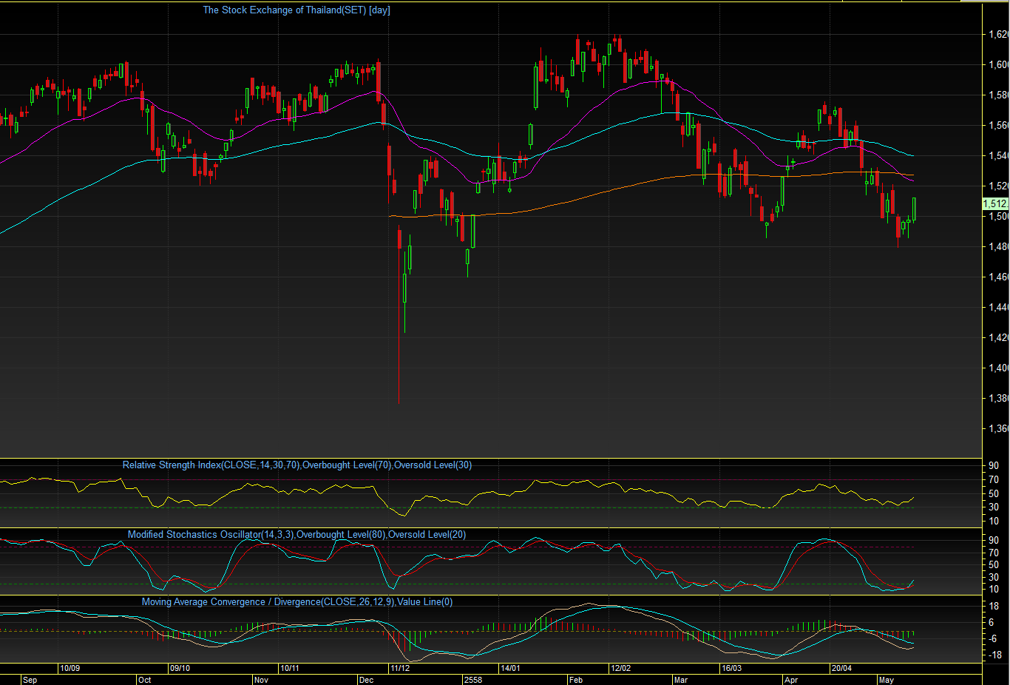This screenshot has width=1010, height=685.
Task: Select the Moving Average Convergence / Divergence label
Action: tap(297, 602)
